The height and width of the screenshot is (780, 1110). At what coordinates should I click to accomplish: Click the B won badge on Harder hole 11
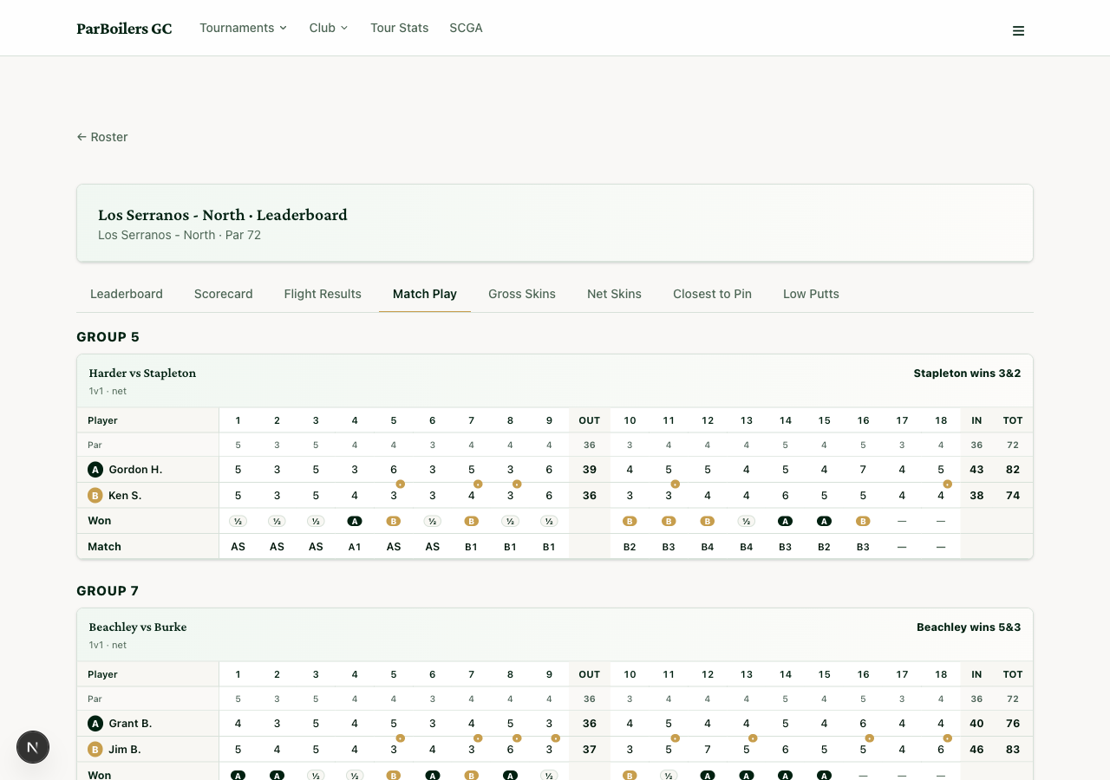tap(669, 521)
